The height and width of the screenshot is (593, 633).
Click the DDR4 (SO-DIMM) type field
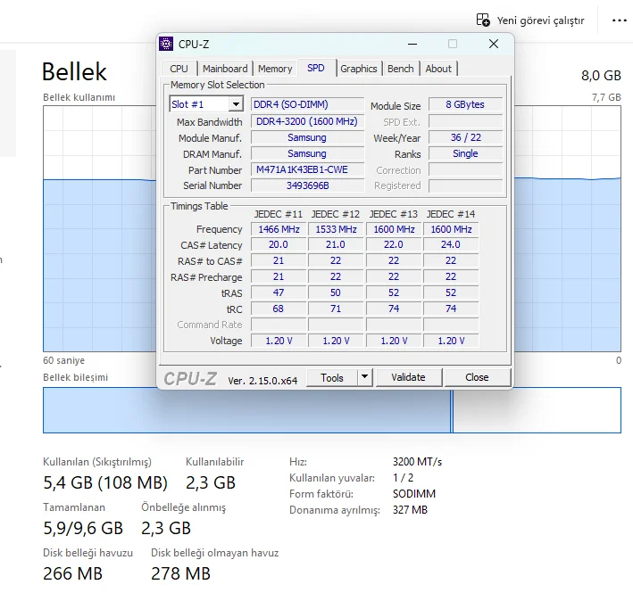(307, 104)
